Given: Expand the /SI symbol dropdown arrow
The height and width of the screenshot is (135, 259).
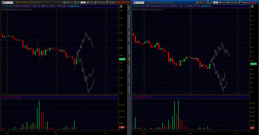Looking at the screenshot, I should coord(146,3).
